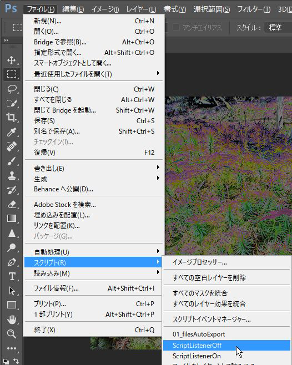
Task: Select the Clone Stamp tool
Action: click(x=12, y=175)
